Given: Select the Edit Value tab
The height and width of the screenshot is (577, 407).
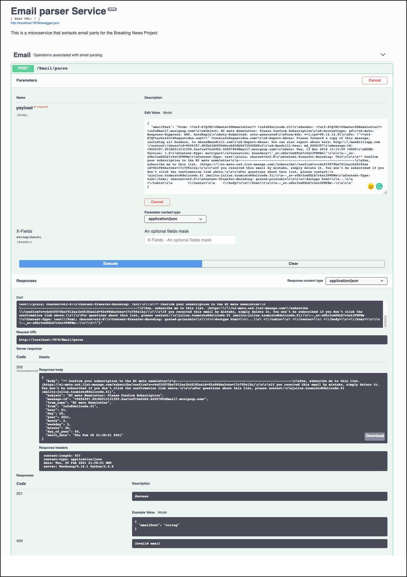Looking at the screenshot, I should (152, 113).
